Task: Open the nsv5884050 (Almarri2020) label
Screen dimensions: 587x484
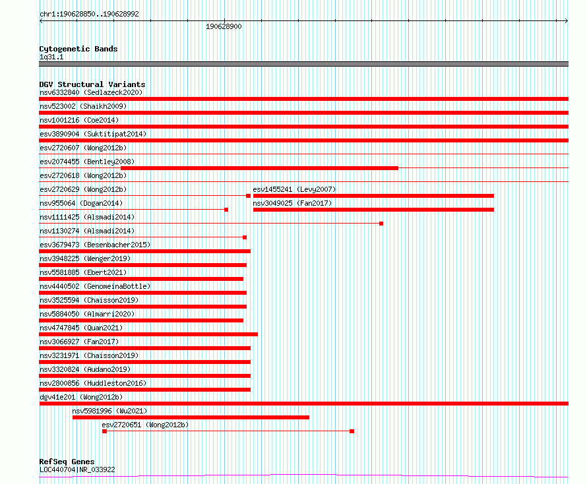Action: (87, 314)
